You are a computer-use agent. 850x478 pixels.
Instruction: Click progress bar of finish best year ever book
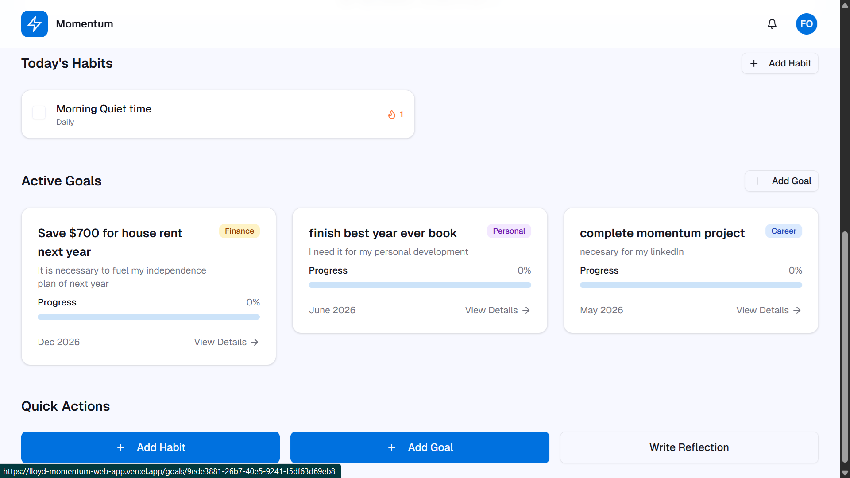(420, 285)
